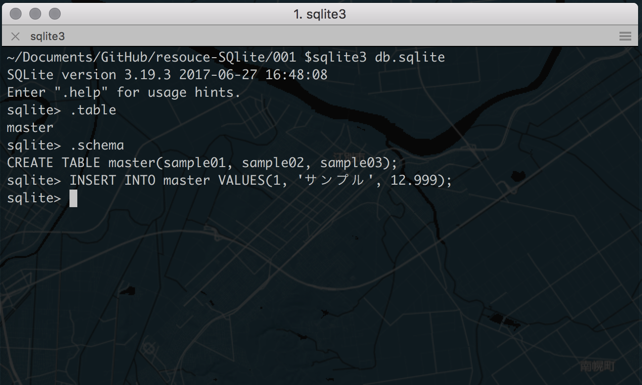
Task: Select the sqlite3 tab label
Action: pyautogui.click(x=47, y=37)
